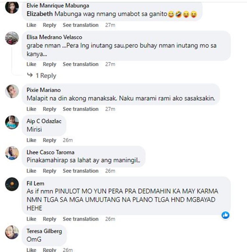Open Aip C Odazlac's avatar
247x252 pixels.
(x=12, y=122)
